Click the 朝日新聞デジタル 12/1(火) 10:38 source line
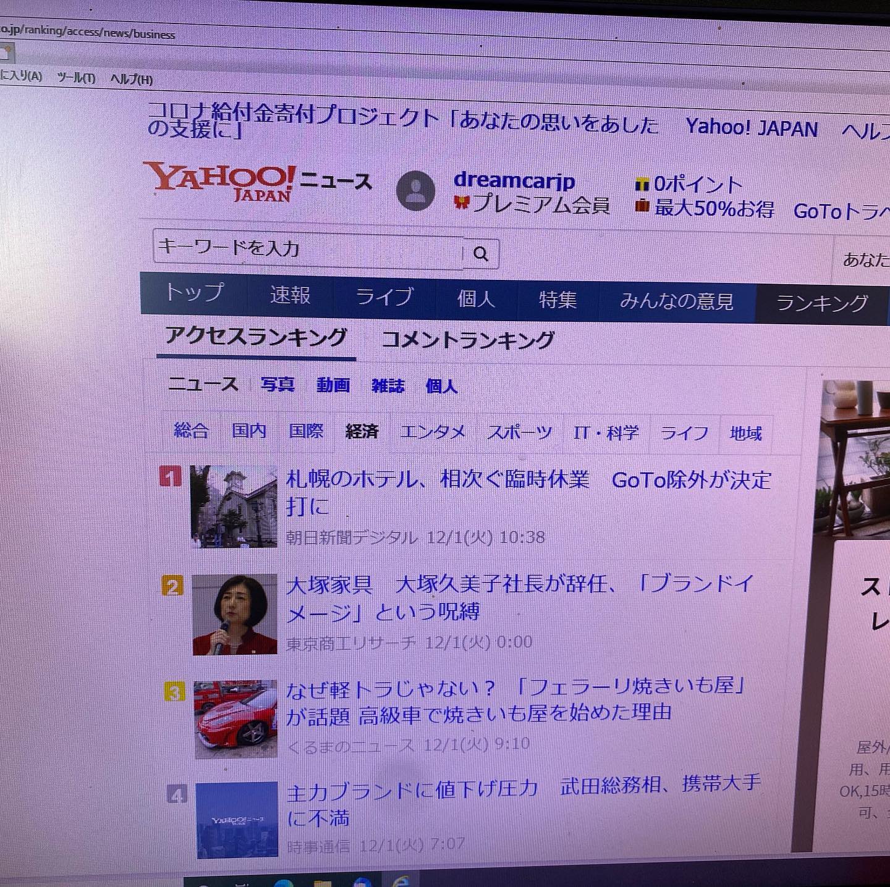 (415, 537)
